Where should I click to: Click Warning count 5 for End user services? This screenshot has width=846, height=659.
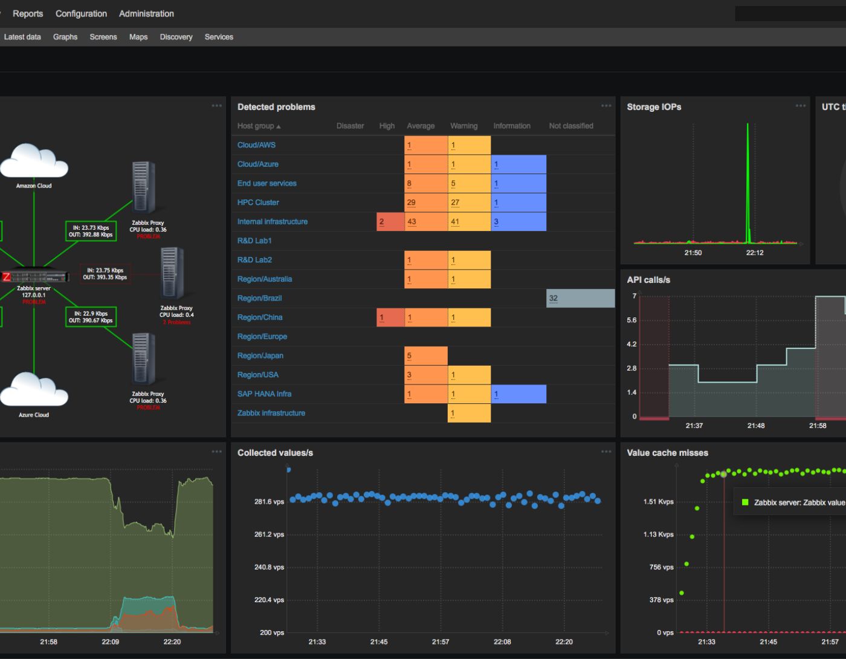453,183
